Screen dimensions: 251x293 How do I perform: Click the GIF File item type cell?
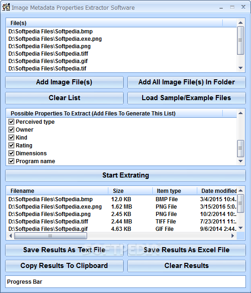[x=164, y=229]
